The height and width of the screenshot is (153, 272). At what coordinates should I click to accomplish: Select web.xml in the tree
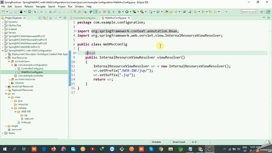(29, 119)
